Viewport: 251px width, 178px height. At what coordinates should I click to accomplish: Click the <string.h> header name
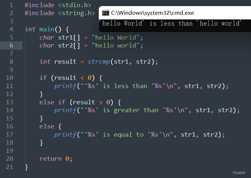point(76,13)
